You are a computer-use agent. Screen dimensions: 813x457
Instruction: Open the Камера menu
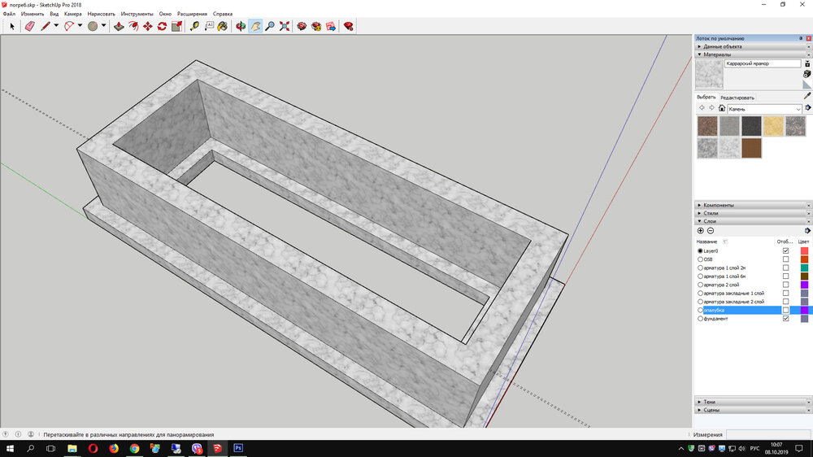click(72, 14)
